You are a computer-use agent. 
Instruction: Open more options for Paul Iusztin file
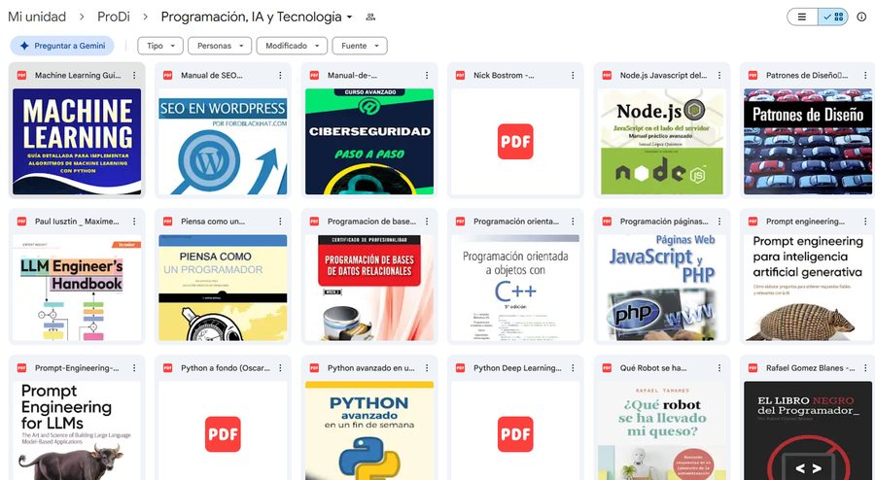(x=134, y=222)
